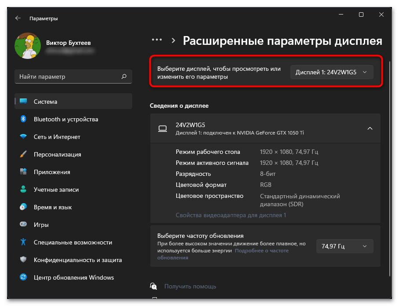The width and height of the screenshot is (399, 306).
Task: Focus the "Найти параметр" search field
Action: [73, 76]
